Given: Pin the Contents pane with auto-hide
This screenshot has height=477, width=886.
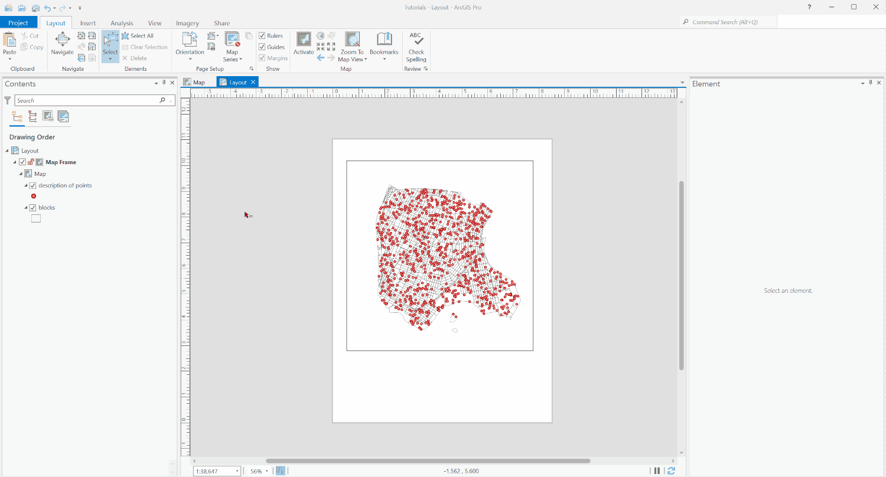Looking at the screenshot, I should coord(164,83).
